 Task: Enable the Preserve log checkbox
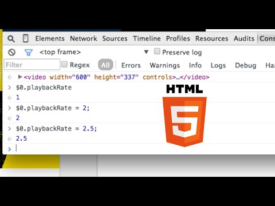tap(157, 51)
